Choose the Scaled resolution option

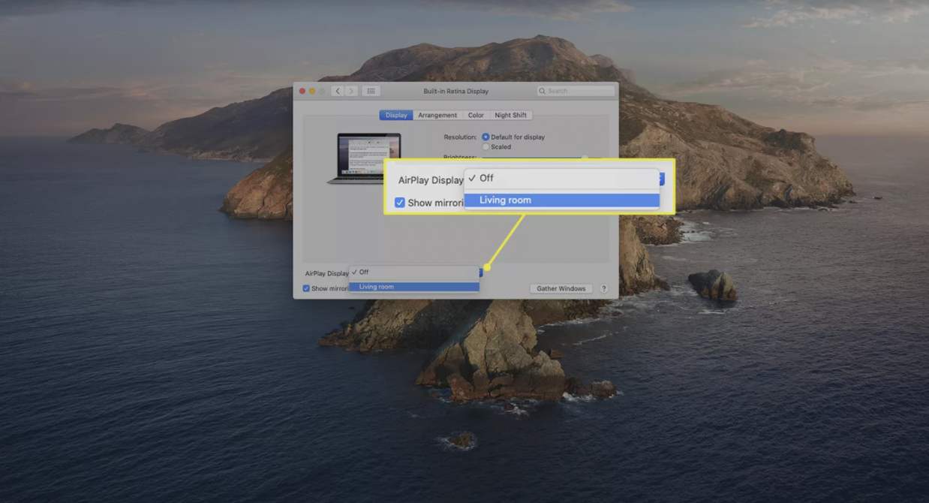click(x=486, y=146)
